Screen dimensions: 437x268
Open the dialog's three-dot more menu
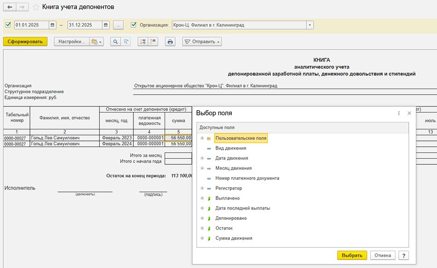pos(399,113)
